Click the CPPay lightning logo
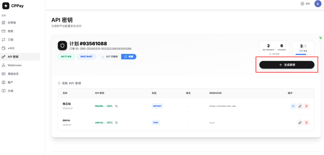 (x=6, y=5)
